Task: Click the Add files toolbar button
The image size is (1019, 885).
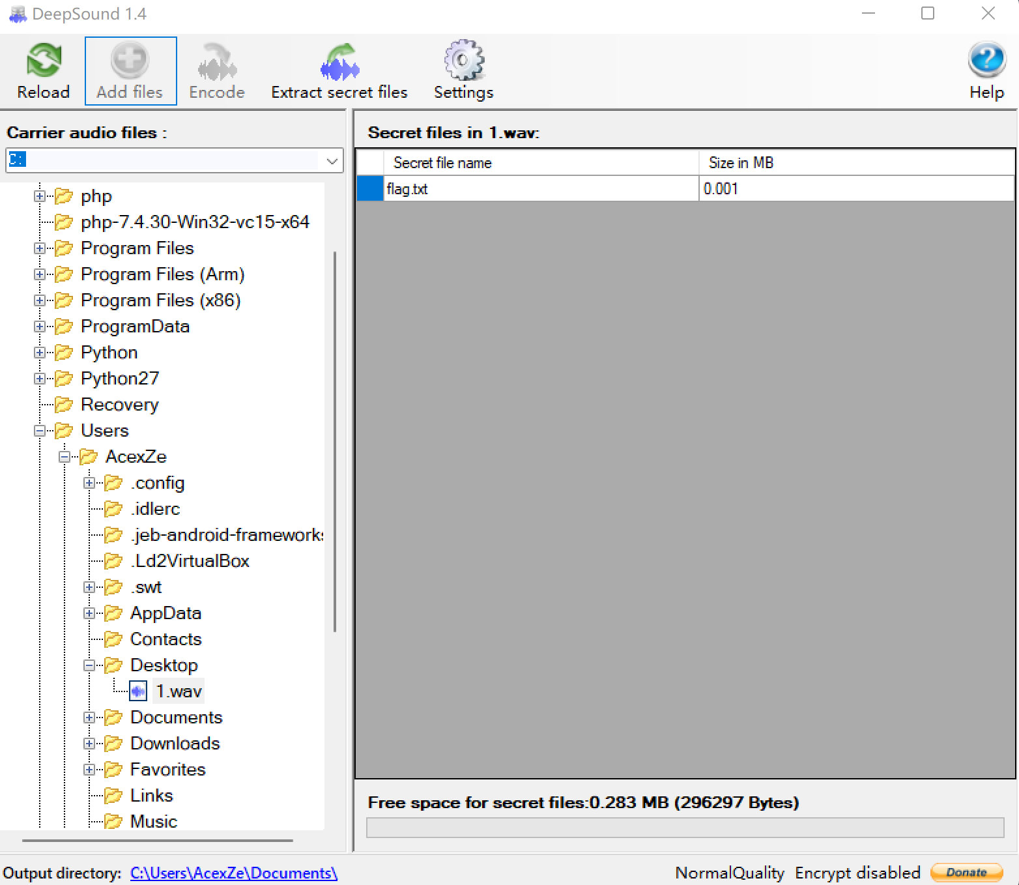Action: coord(130,70)
